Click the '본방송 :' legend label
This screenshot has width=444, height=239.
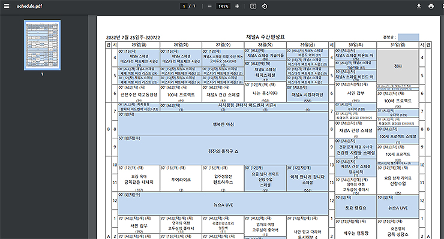click(x=389, y=37)
